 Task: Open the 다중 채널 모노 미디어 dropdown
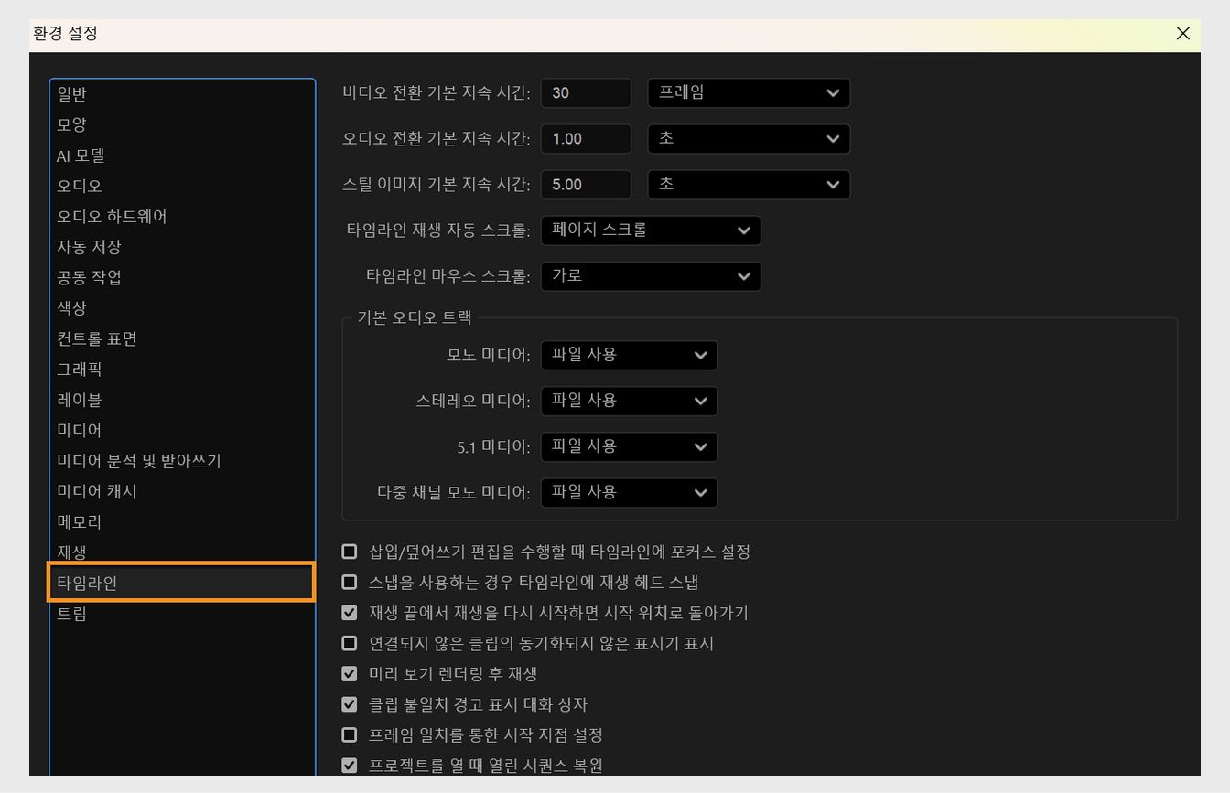point(628,492)
